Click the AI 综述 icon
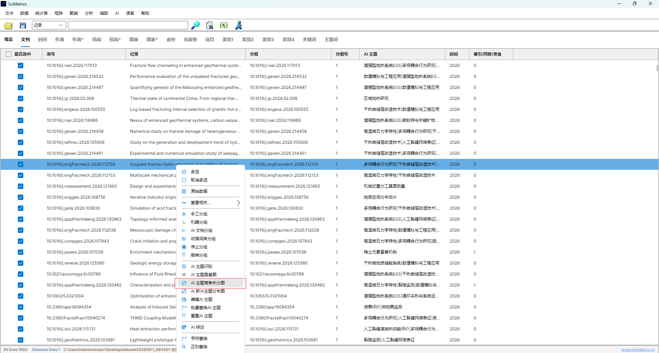The width and height of the screenshot is (659, 353). point(184,327)
